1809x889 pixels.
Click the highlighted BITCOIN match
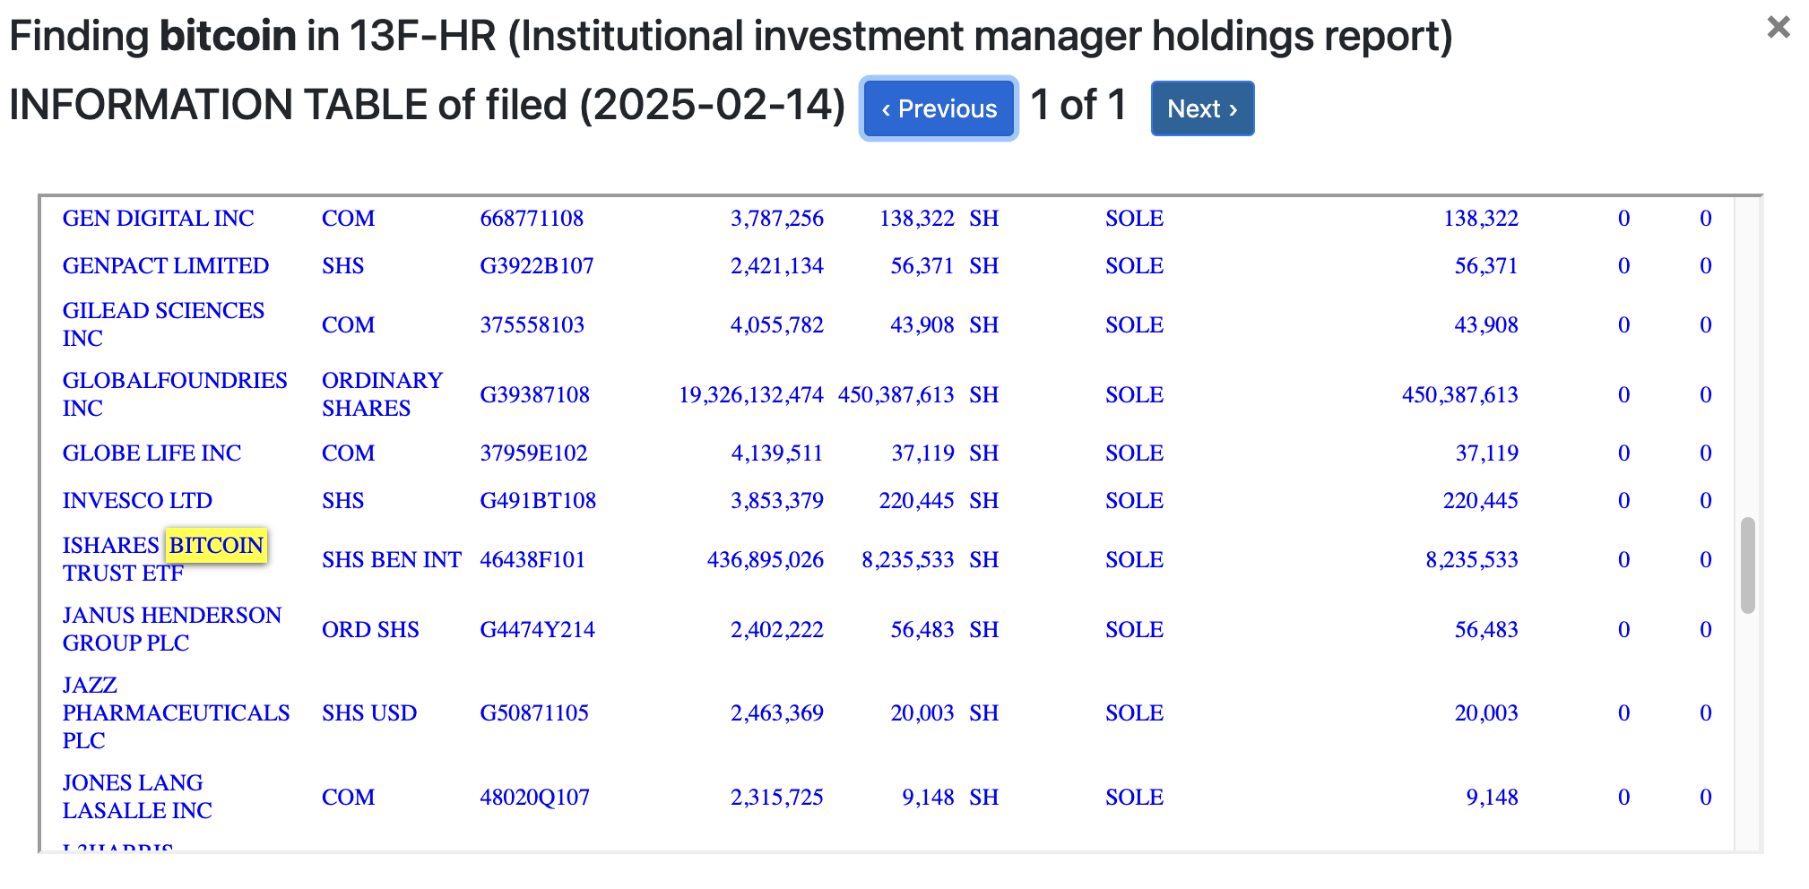tap(216, 545)
